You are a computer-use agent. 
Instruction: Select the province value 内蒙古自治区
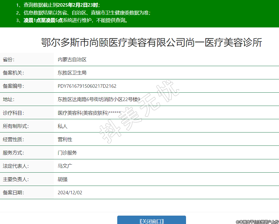(72, 60)
